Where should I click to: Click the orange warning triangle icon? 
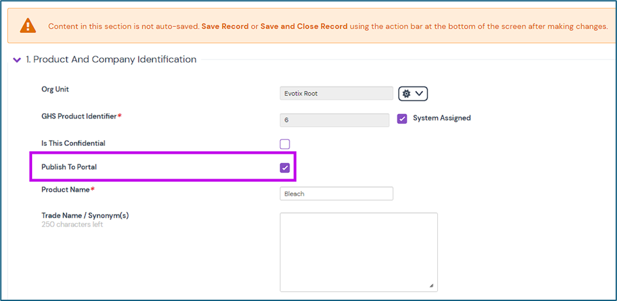point(28,26)
